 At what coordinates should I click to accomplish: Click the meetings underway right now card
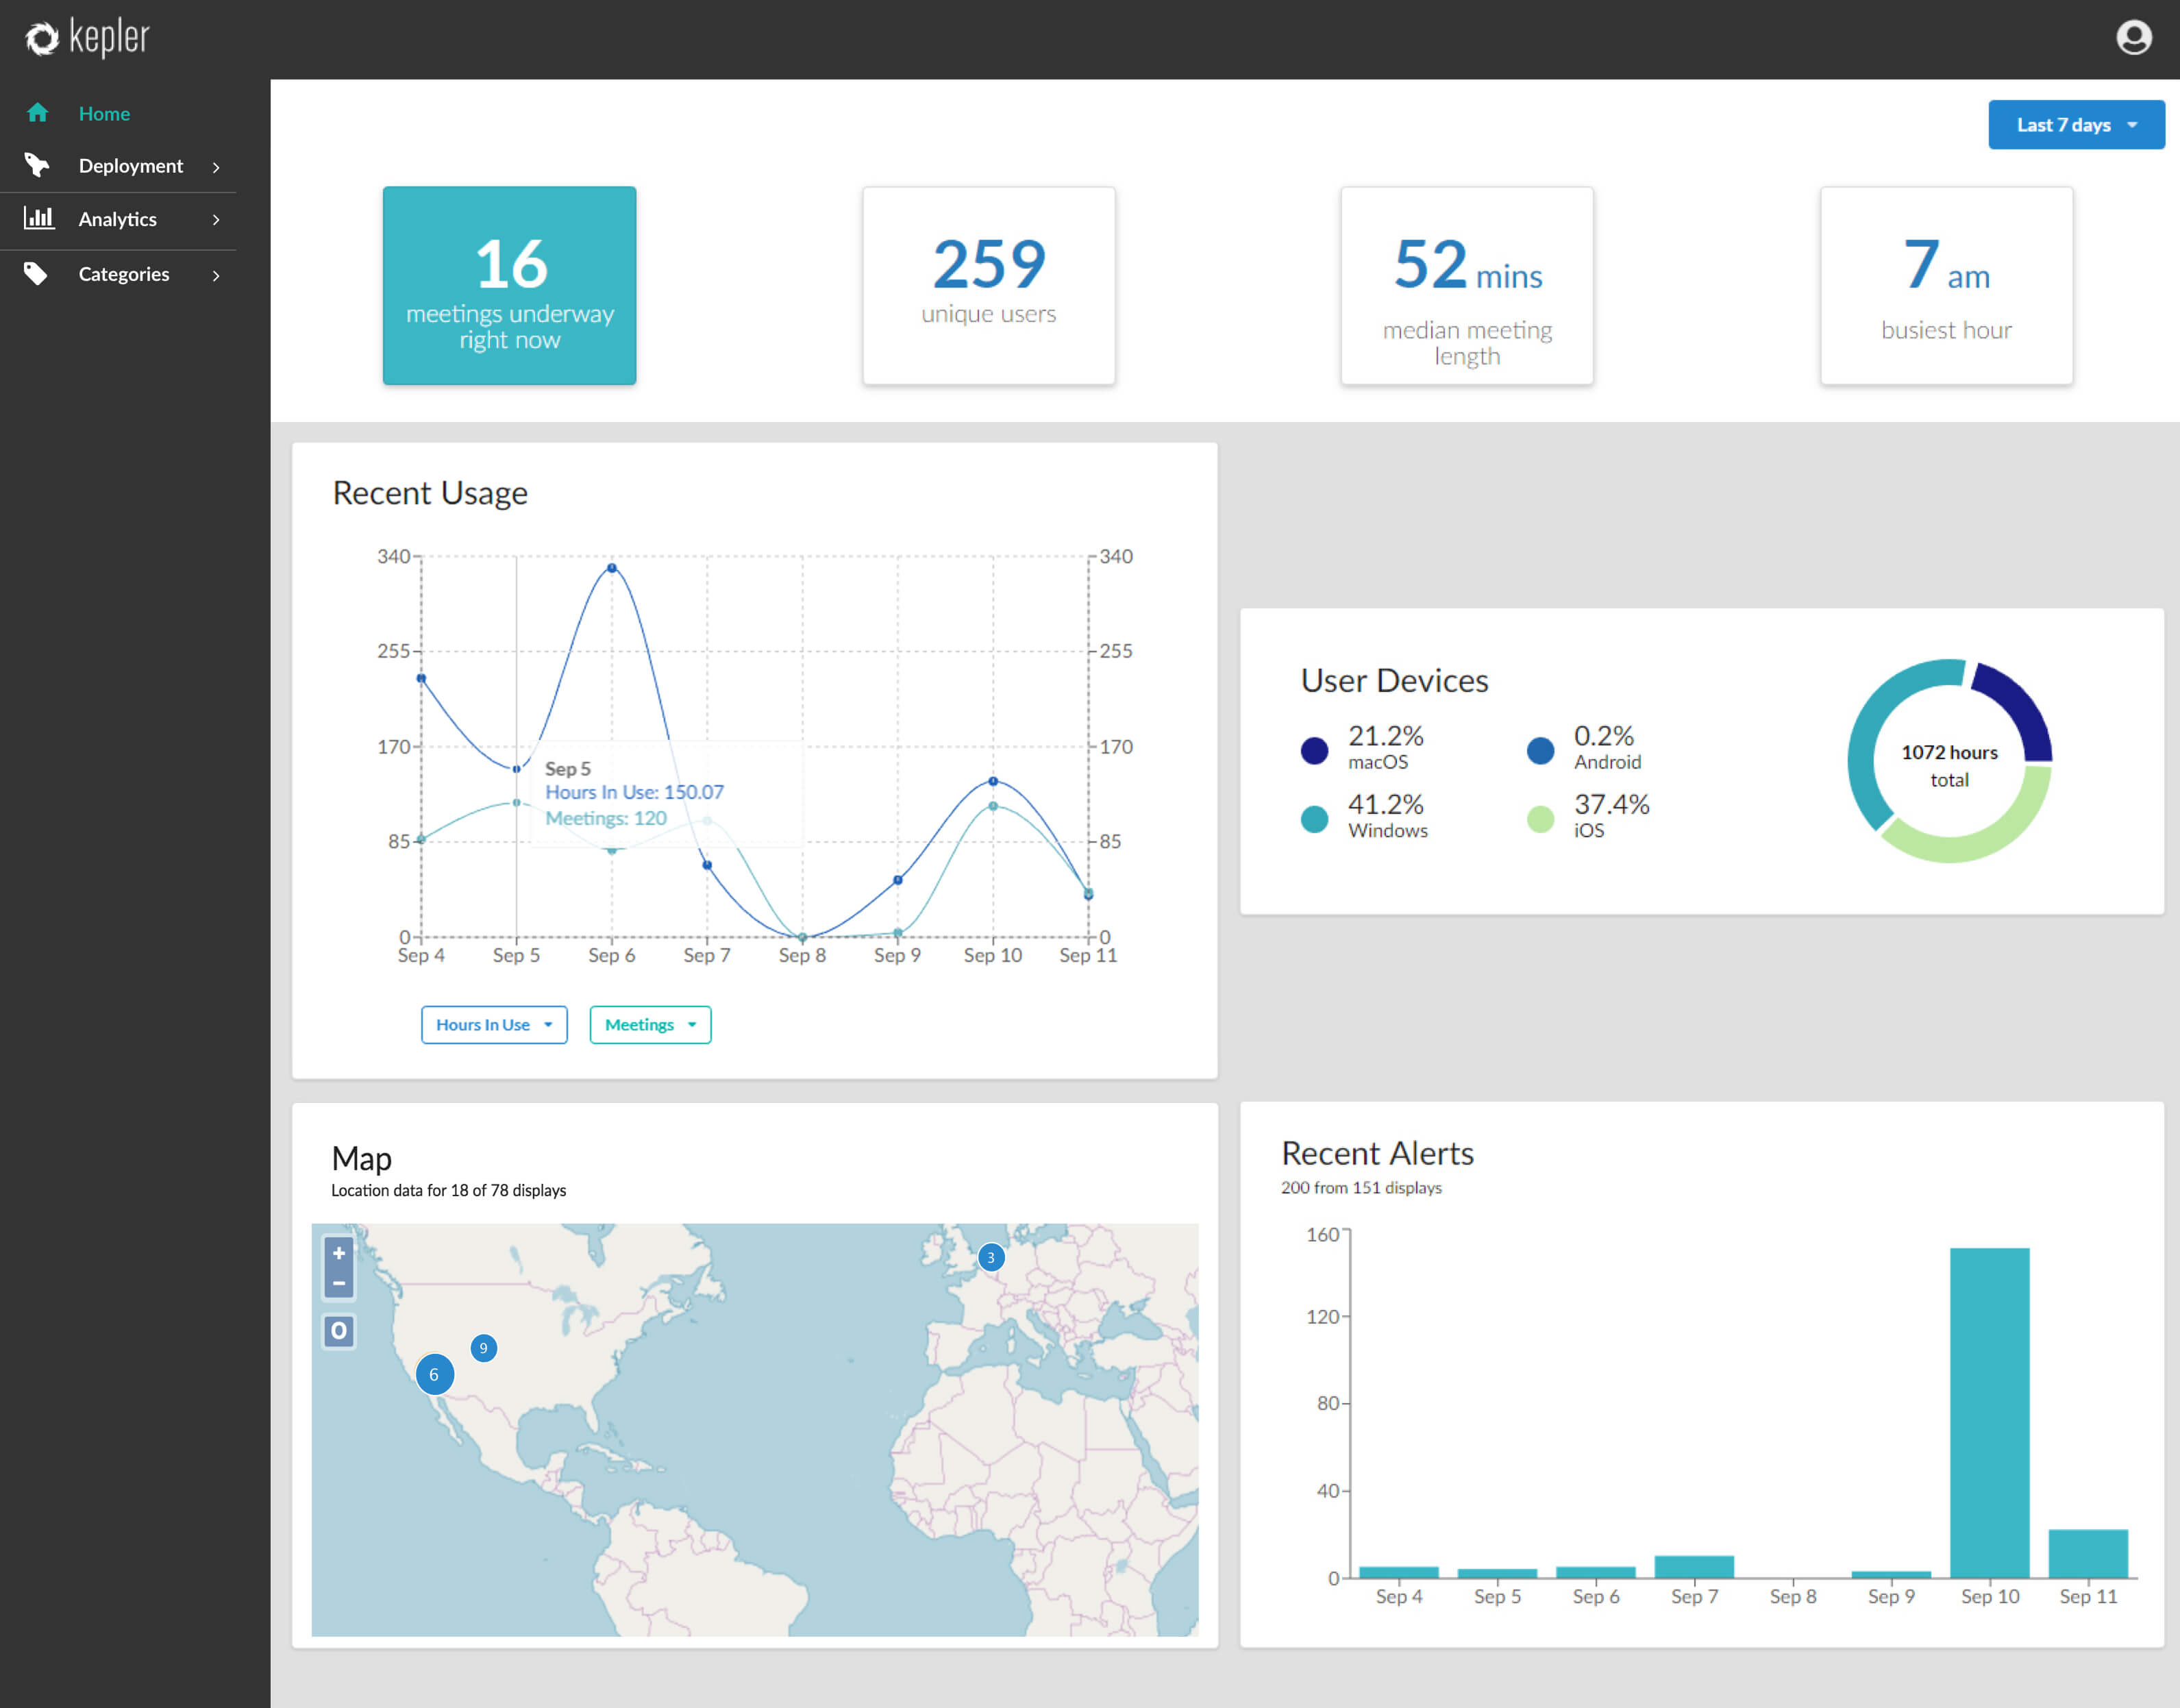(x=509, y=286)
